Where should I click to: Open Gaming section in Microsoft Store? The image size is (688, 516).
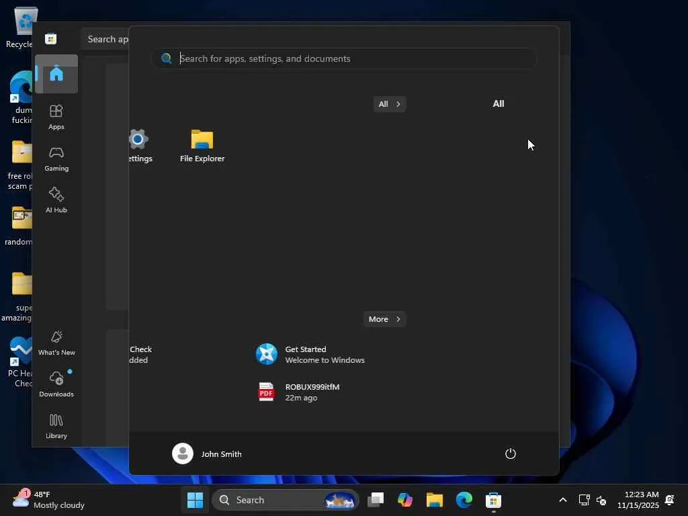(56, 159)
